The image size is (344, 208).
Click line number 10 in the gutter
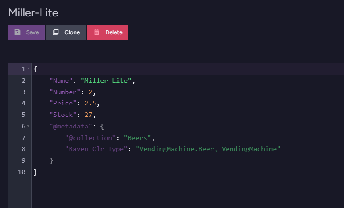coord(21,172)
